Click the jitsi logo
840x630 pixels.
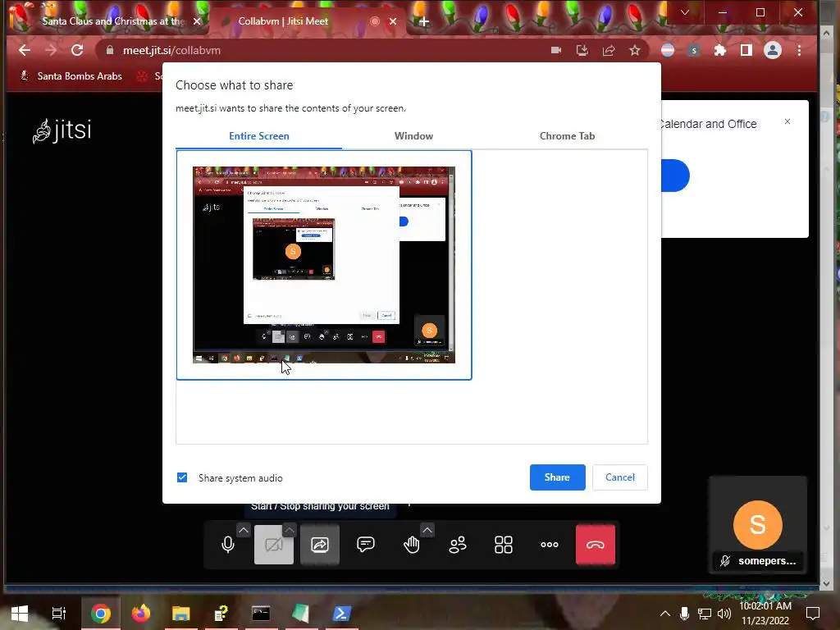click(62, 130)
